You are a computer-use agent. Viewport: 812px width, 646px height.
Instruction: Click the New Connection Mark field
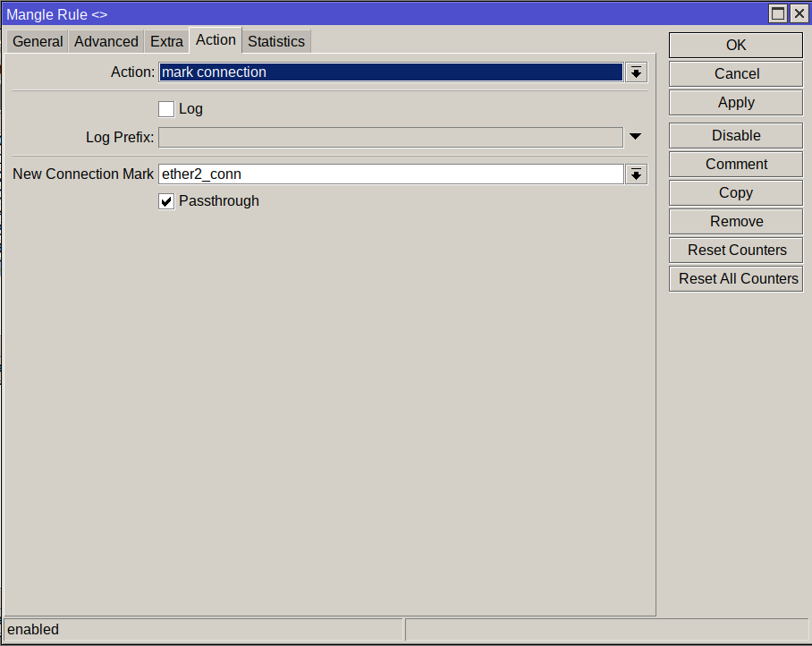(x=391, y=174)
